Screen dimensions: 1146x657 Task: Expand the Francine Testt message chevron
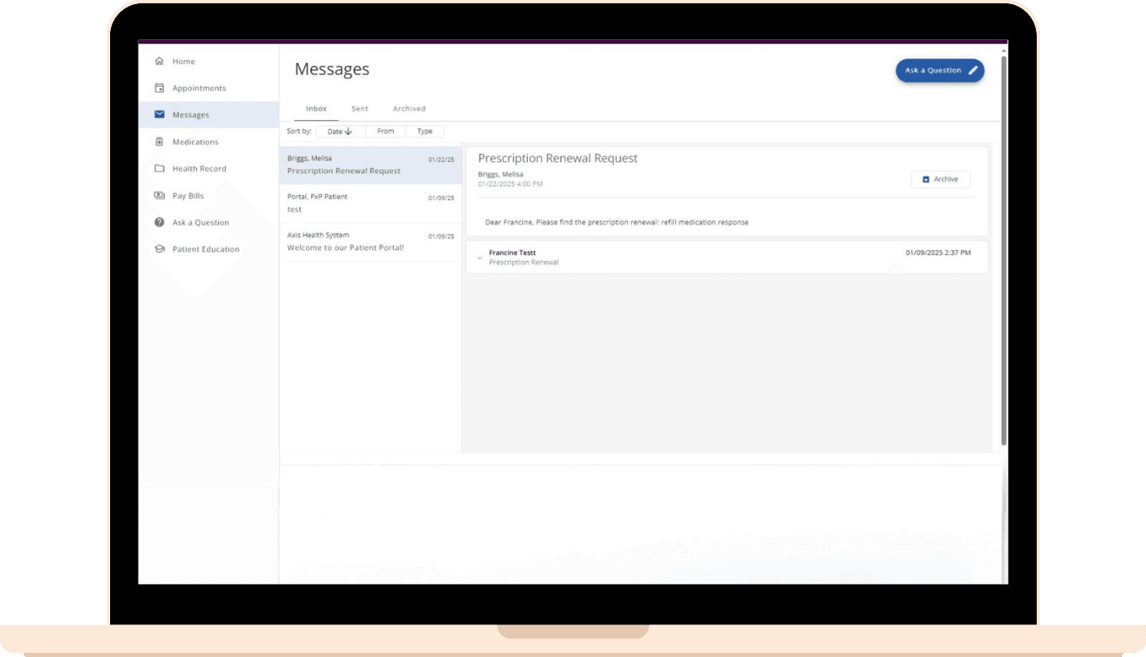coord(480,258)
